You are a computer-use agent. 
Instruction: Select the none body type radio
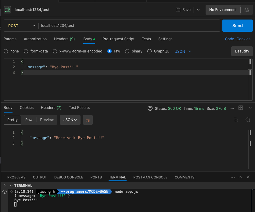[6, 51]
